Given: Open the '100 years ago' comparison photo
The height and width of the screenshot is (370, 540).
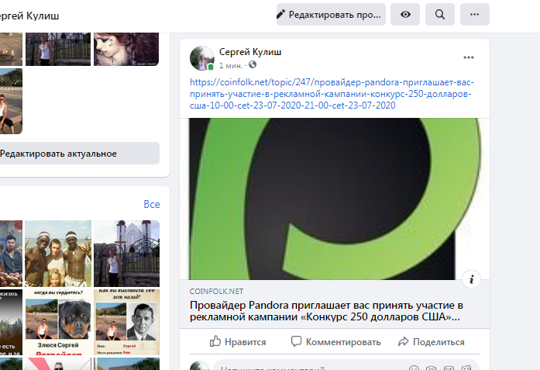Looking at the screenshot, I should (x=126, y=322).
